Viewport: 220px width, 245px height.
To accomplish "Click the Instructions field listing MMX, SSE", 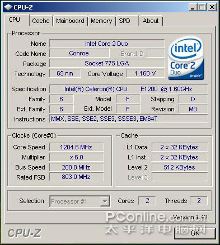I will pos(128,119).
